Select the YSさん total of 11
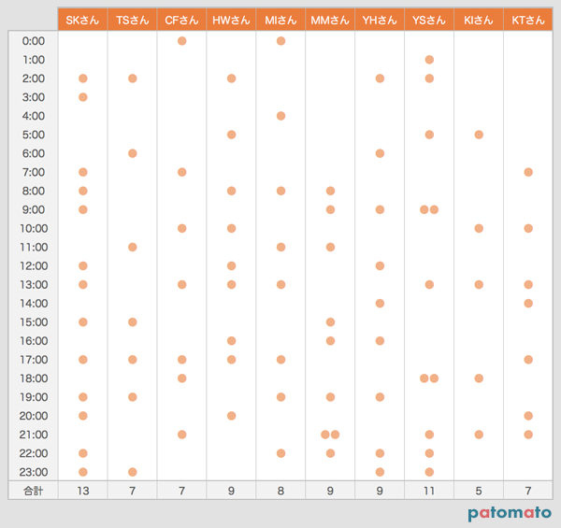The image size is (561, 528). coord(429,491)
